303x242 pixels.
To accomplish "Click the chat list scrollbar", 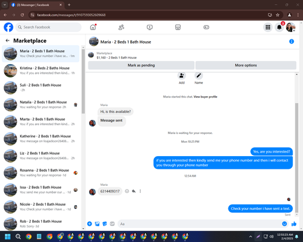I will point(83,82).
